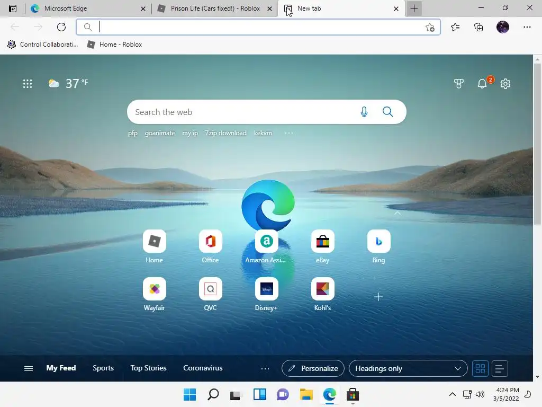Image resolution: width=542 pixels, height=407 pixels.
Task: Open Task View on the taskbar
Action: 236,394
